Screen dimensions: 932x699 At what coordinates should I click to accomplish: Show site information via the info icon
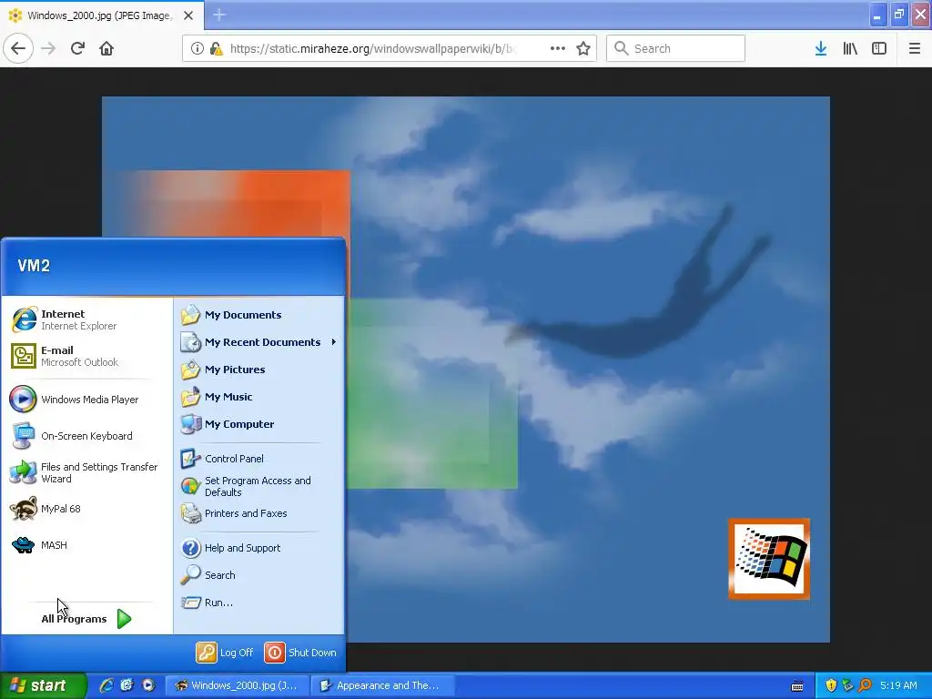pyautogui.click(x=197, y=48)
